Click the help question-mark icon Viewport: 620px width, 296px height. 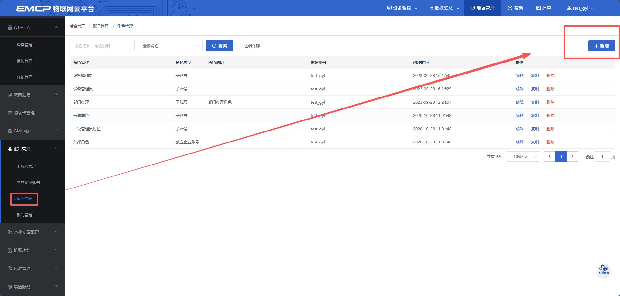(510, 8)
